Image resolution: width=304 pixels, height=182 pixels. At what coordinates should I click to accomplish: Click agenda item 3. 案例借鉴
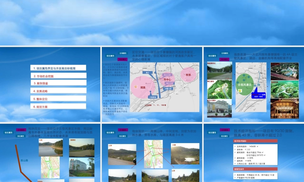pyautogui.click(x=58, y=83)
